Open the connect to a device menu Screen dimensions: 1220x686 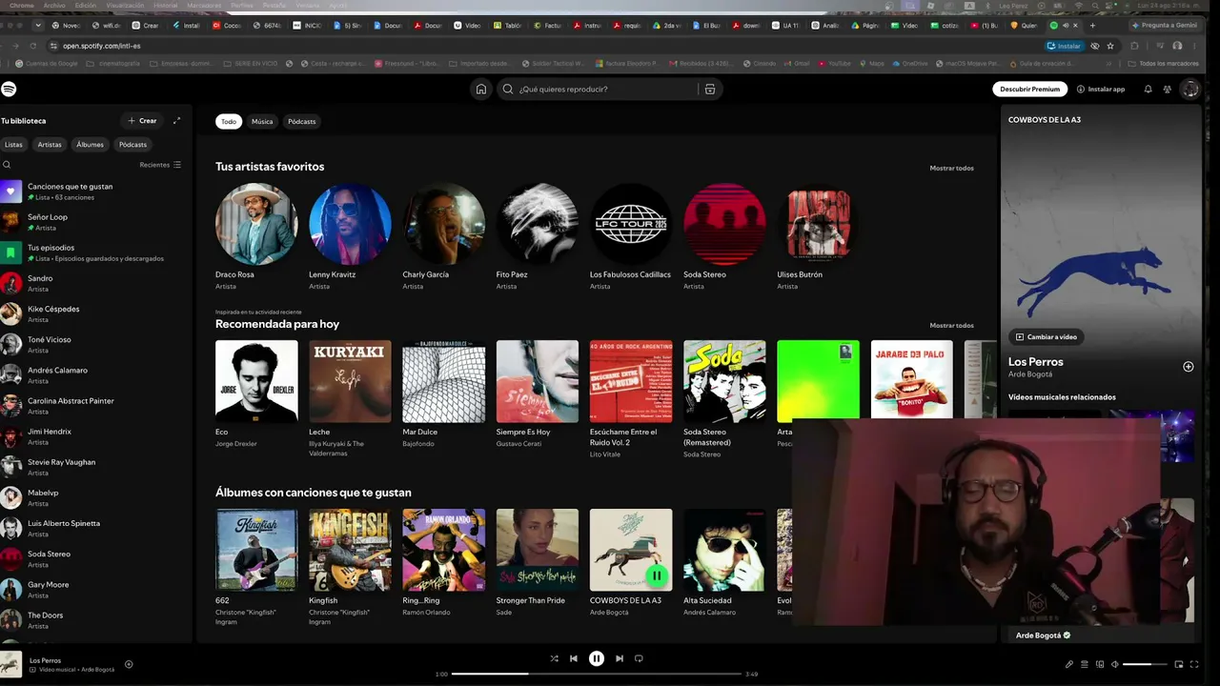[x=1100, y=664]
